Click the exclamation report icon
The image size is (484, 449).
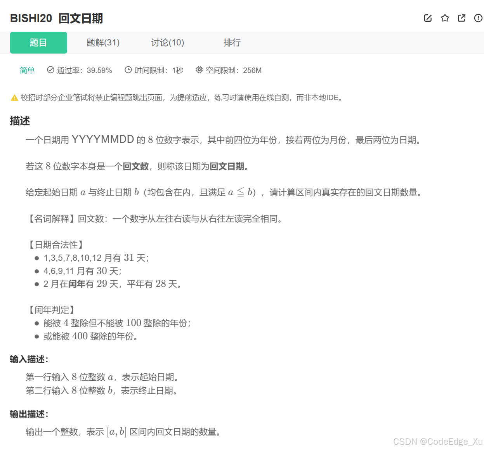(x=478, y=18)
